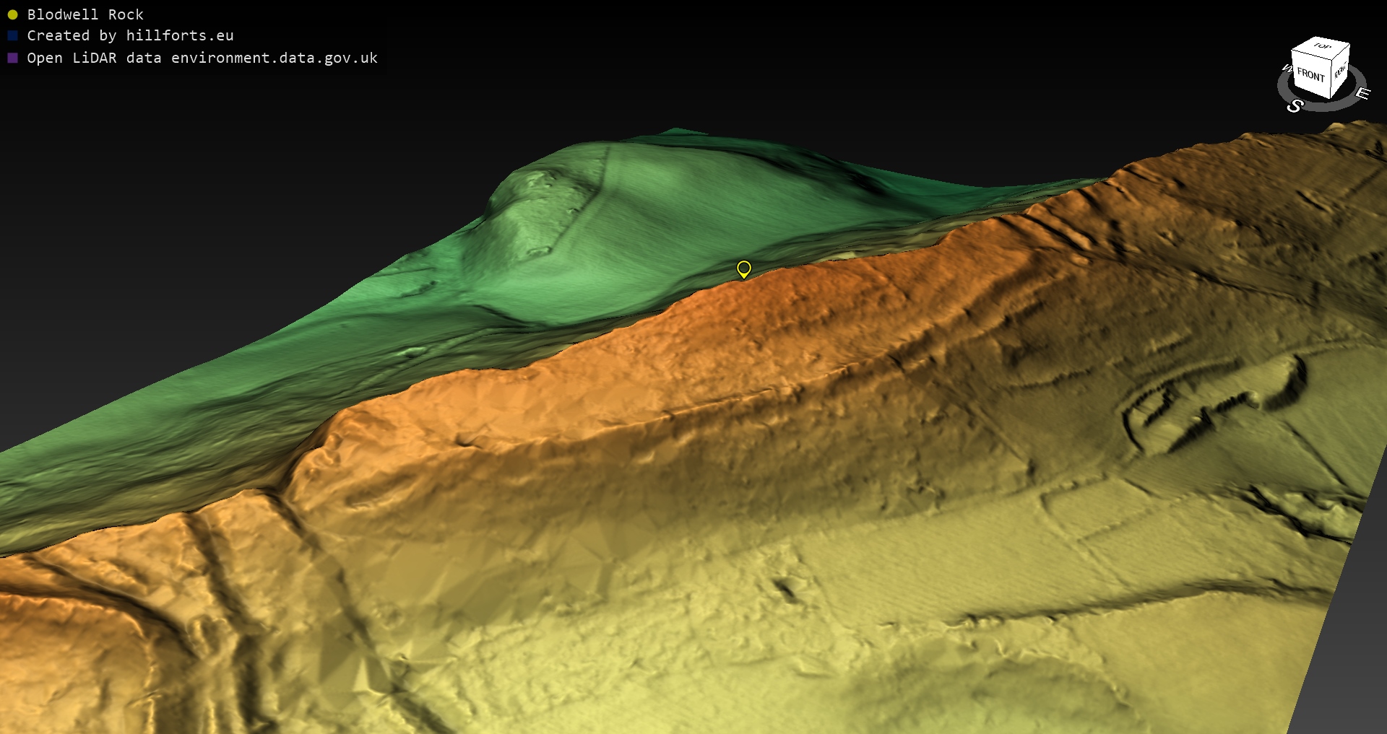Click the dark blue square legend marker

tap(12, 35)
